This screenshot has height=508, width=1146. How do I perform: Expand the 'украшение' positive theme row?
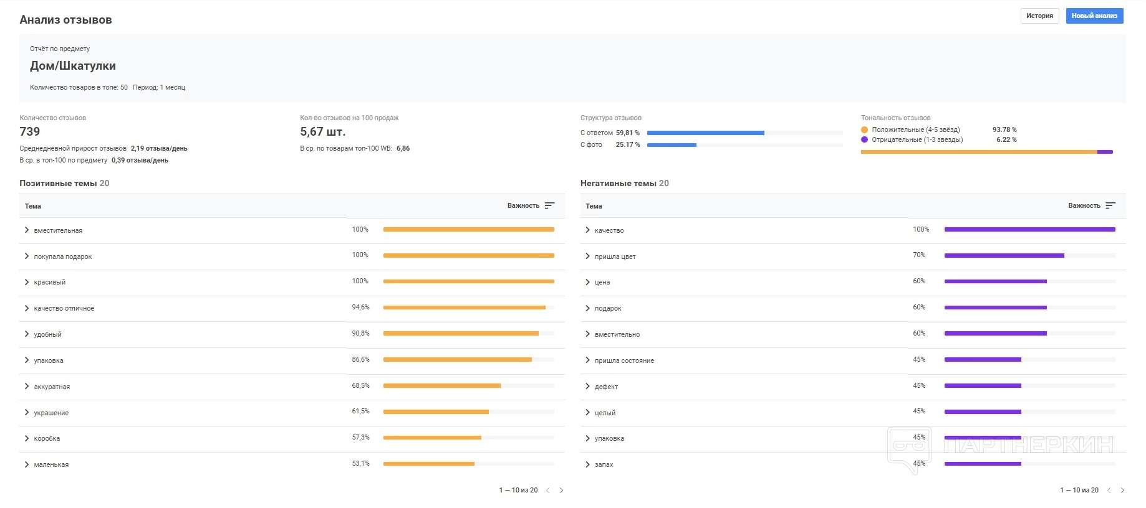pyautogui.click(x=27, y=413)
